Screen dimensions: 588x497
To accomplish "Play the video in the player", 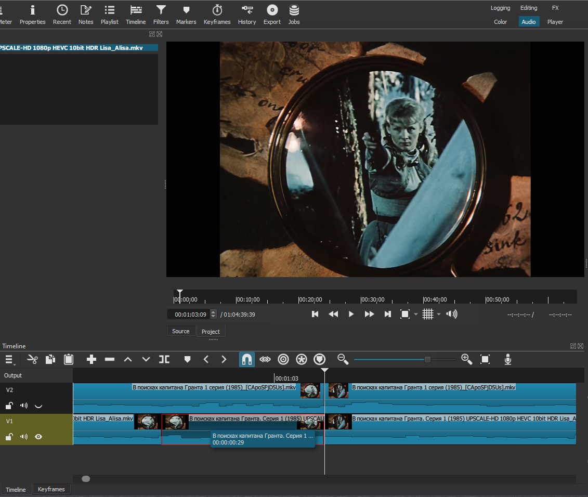I will (351, 315).
